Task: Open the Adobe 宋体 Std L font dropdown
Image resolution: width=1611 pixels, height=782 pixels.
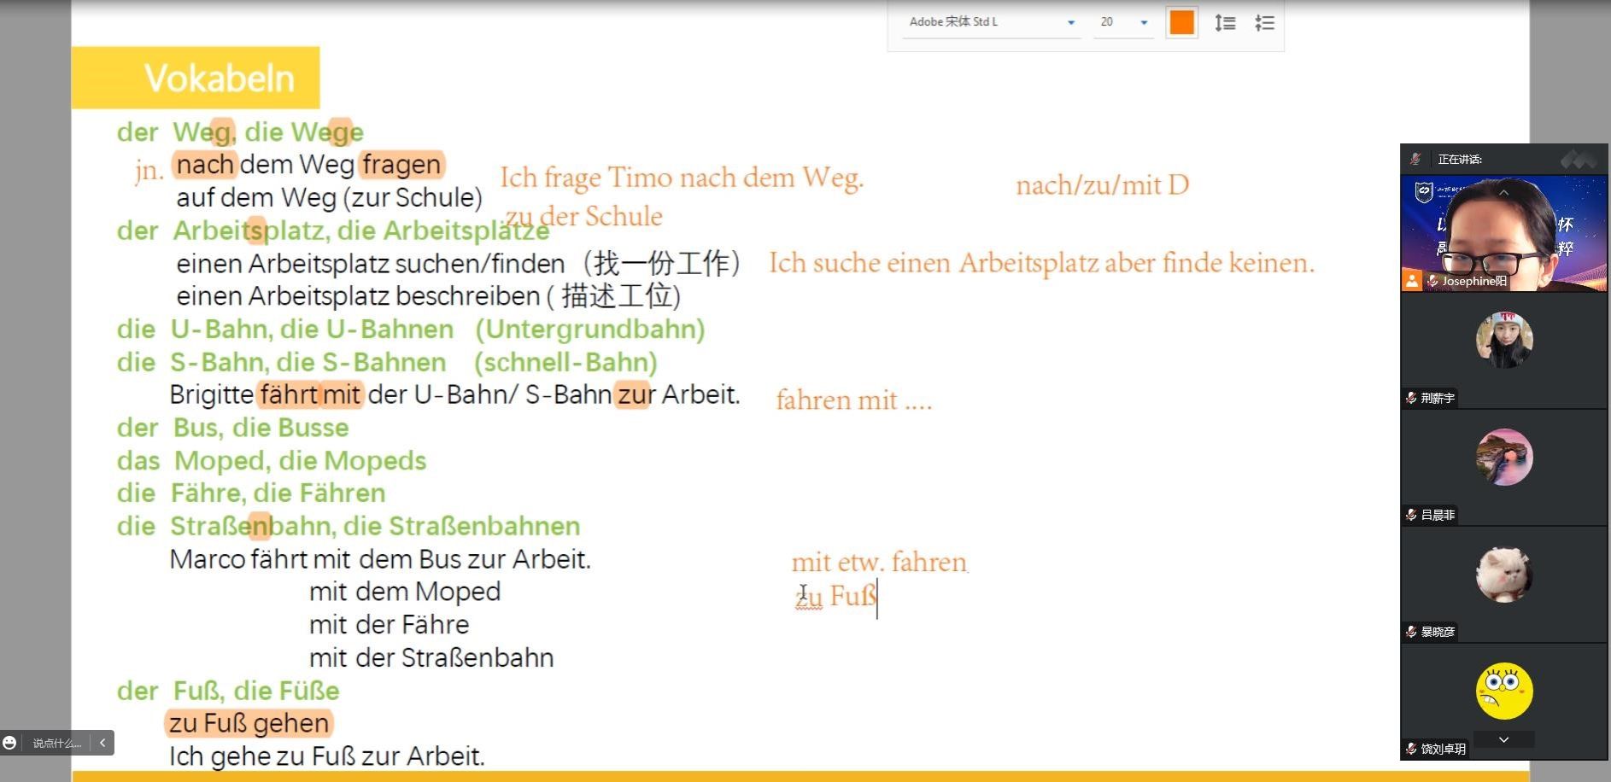Action: pyautogui.click(x=1070, y=23)
